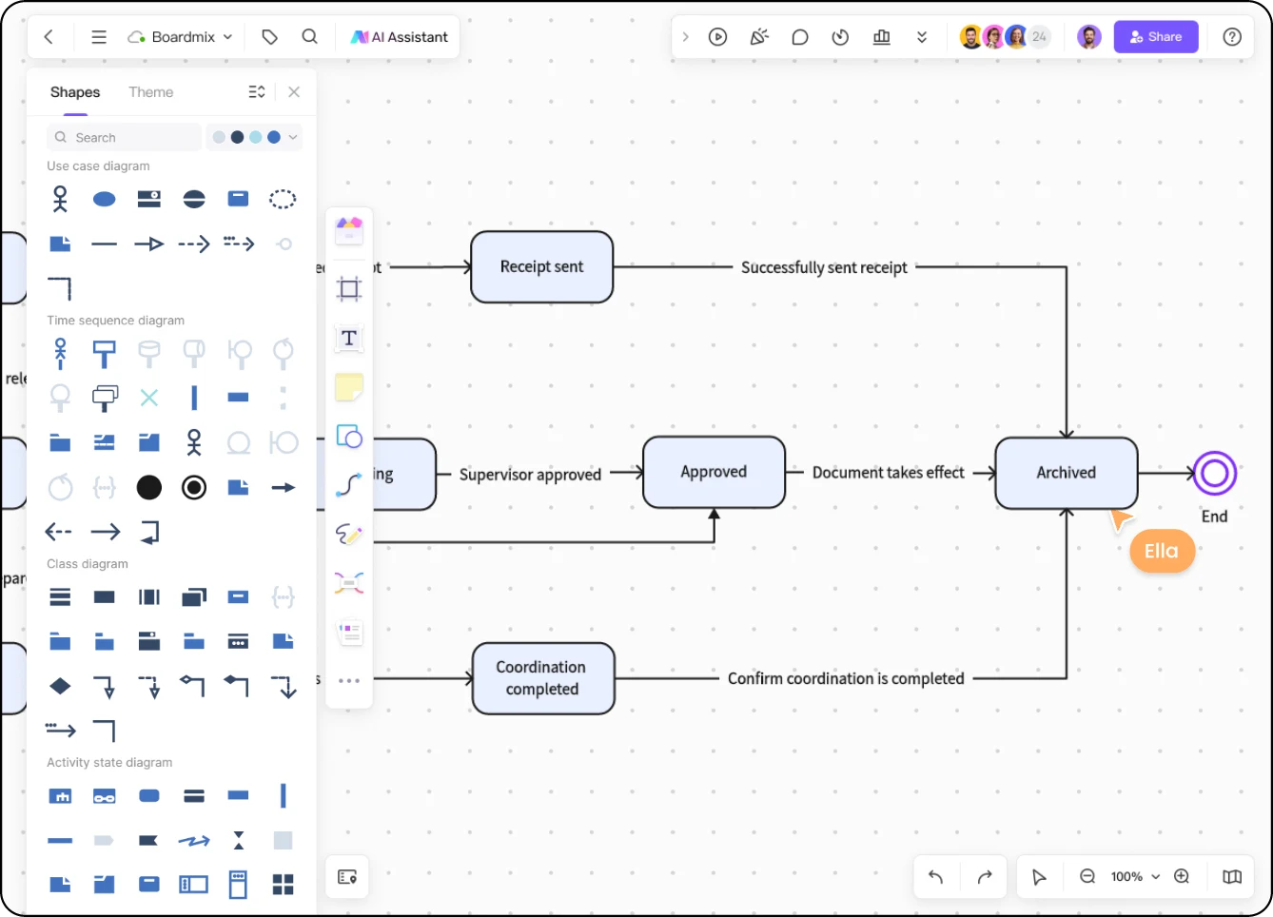Open the minimap location icon at bottom
The image size is (1273, 917).
347,877
